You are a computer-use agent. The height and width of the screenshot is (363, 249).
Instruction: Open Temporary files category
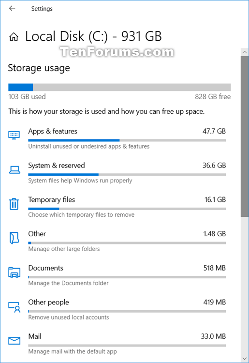[117, 207]
